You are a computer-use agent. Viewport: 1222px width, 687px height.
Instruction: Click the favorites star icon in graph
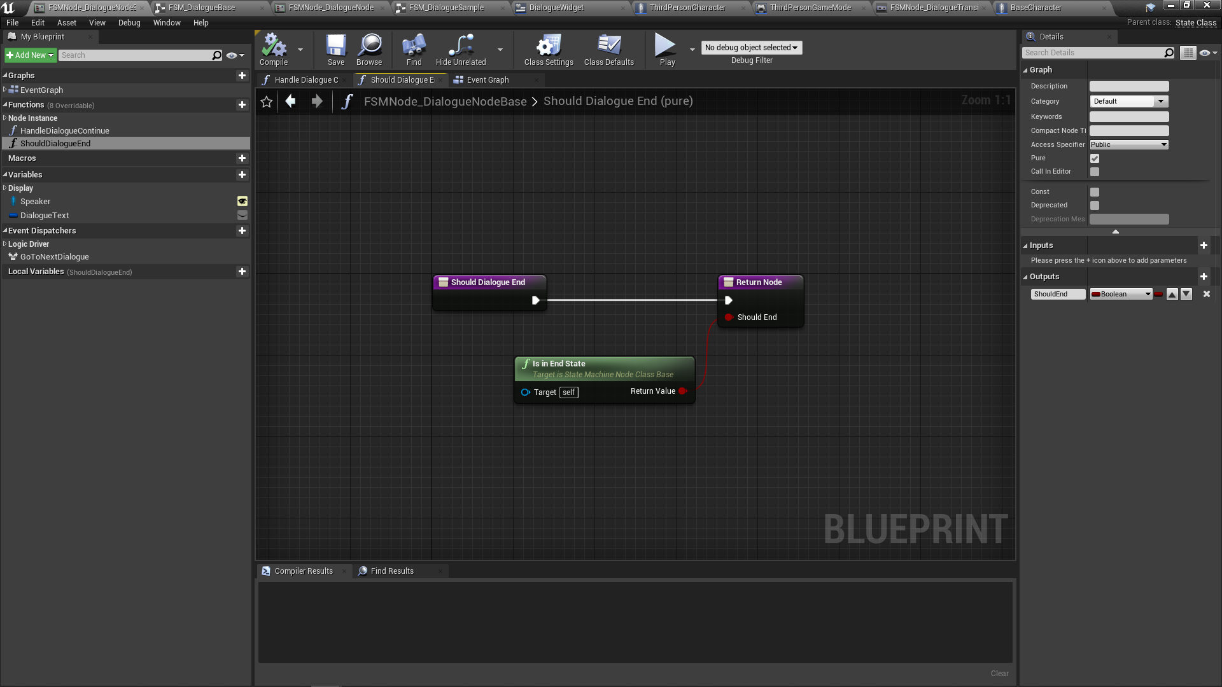[267, 102]
